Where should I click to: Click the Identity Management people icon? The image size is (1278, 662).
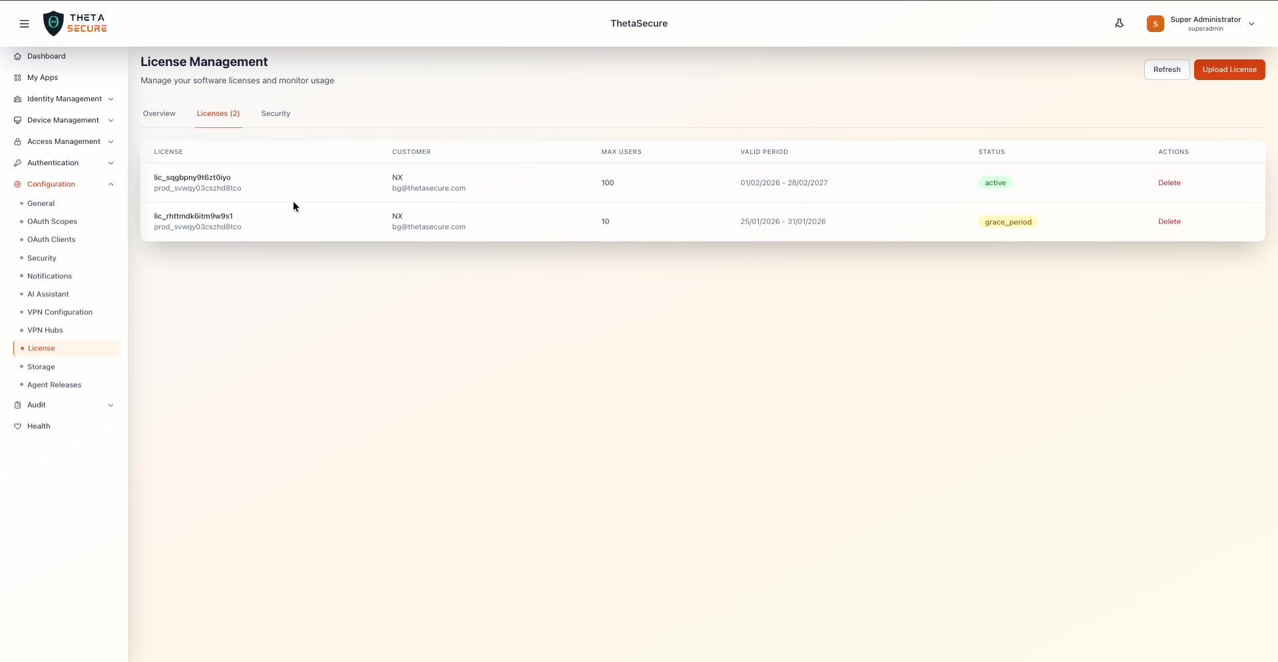(17, 99)
